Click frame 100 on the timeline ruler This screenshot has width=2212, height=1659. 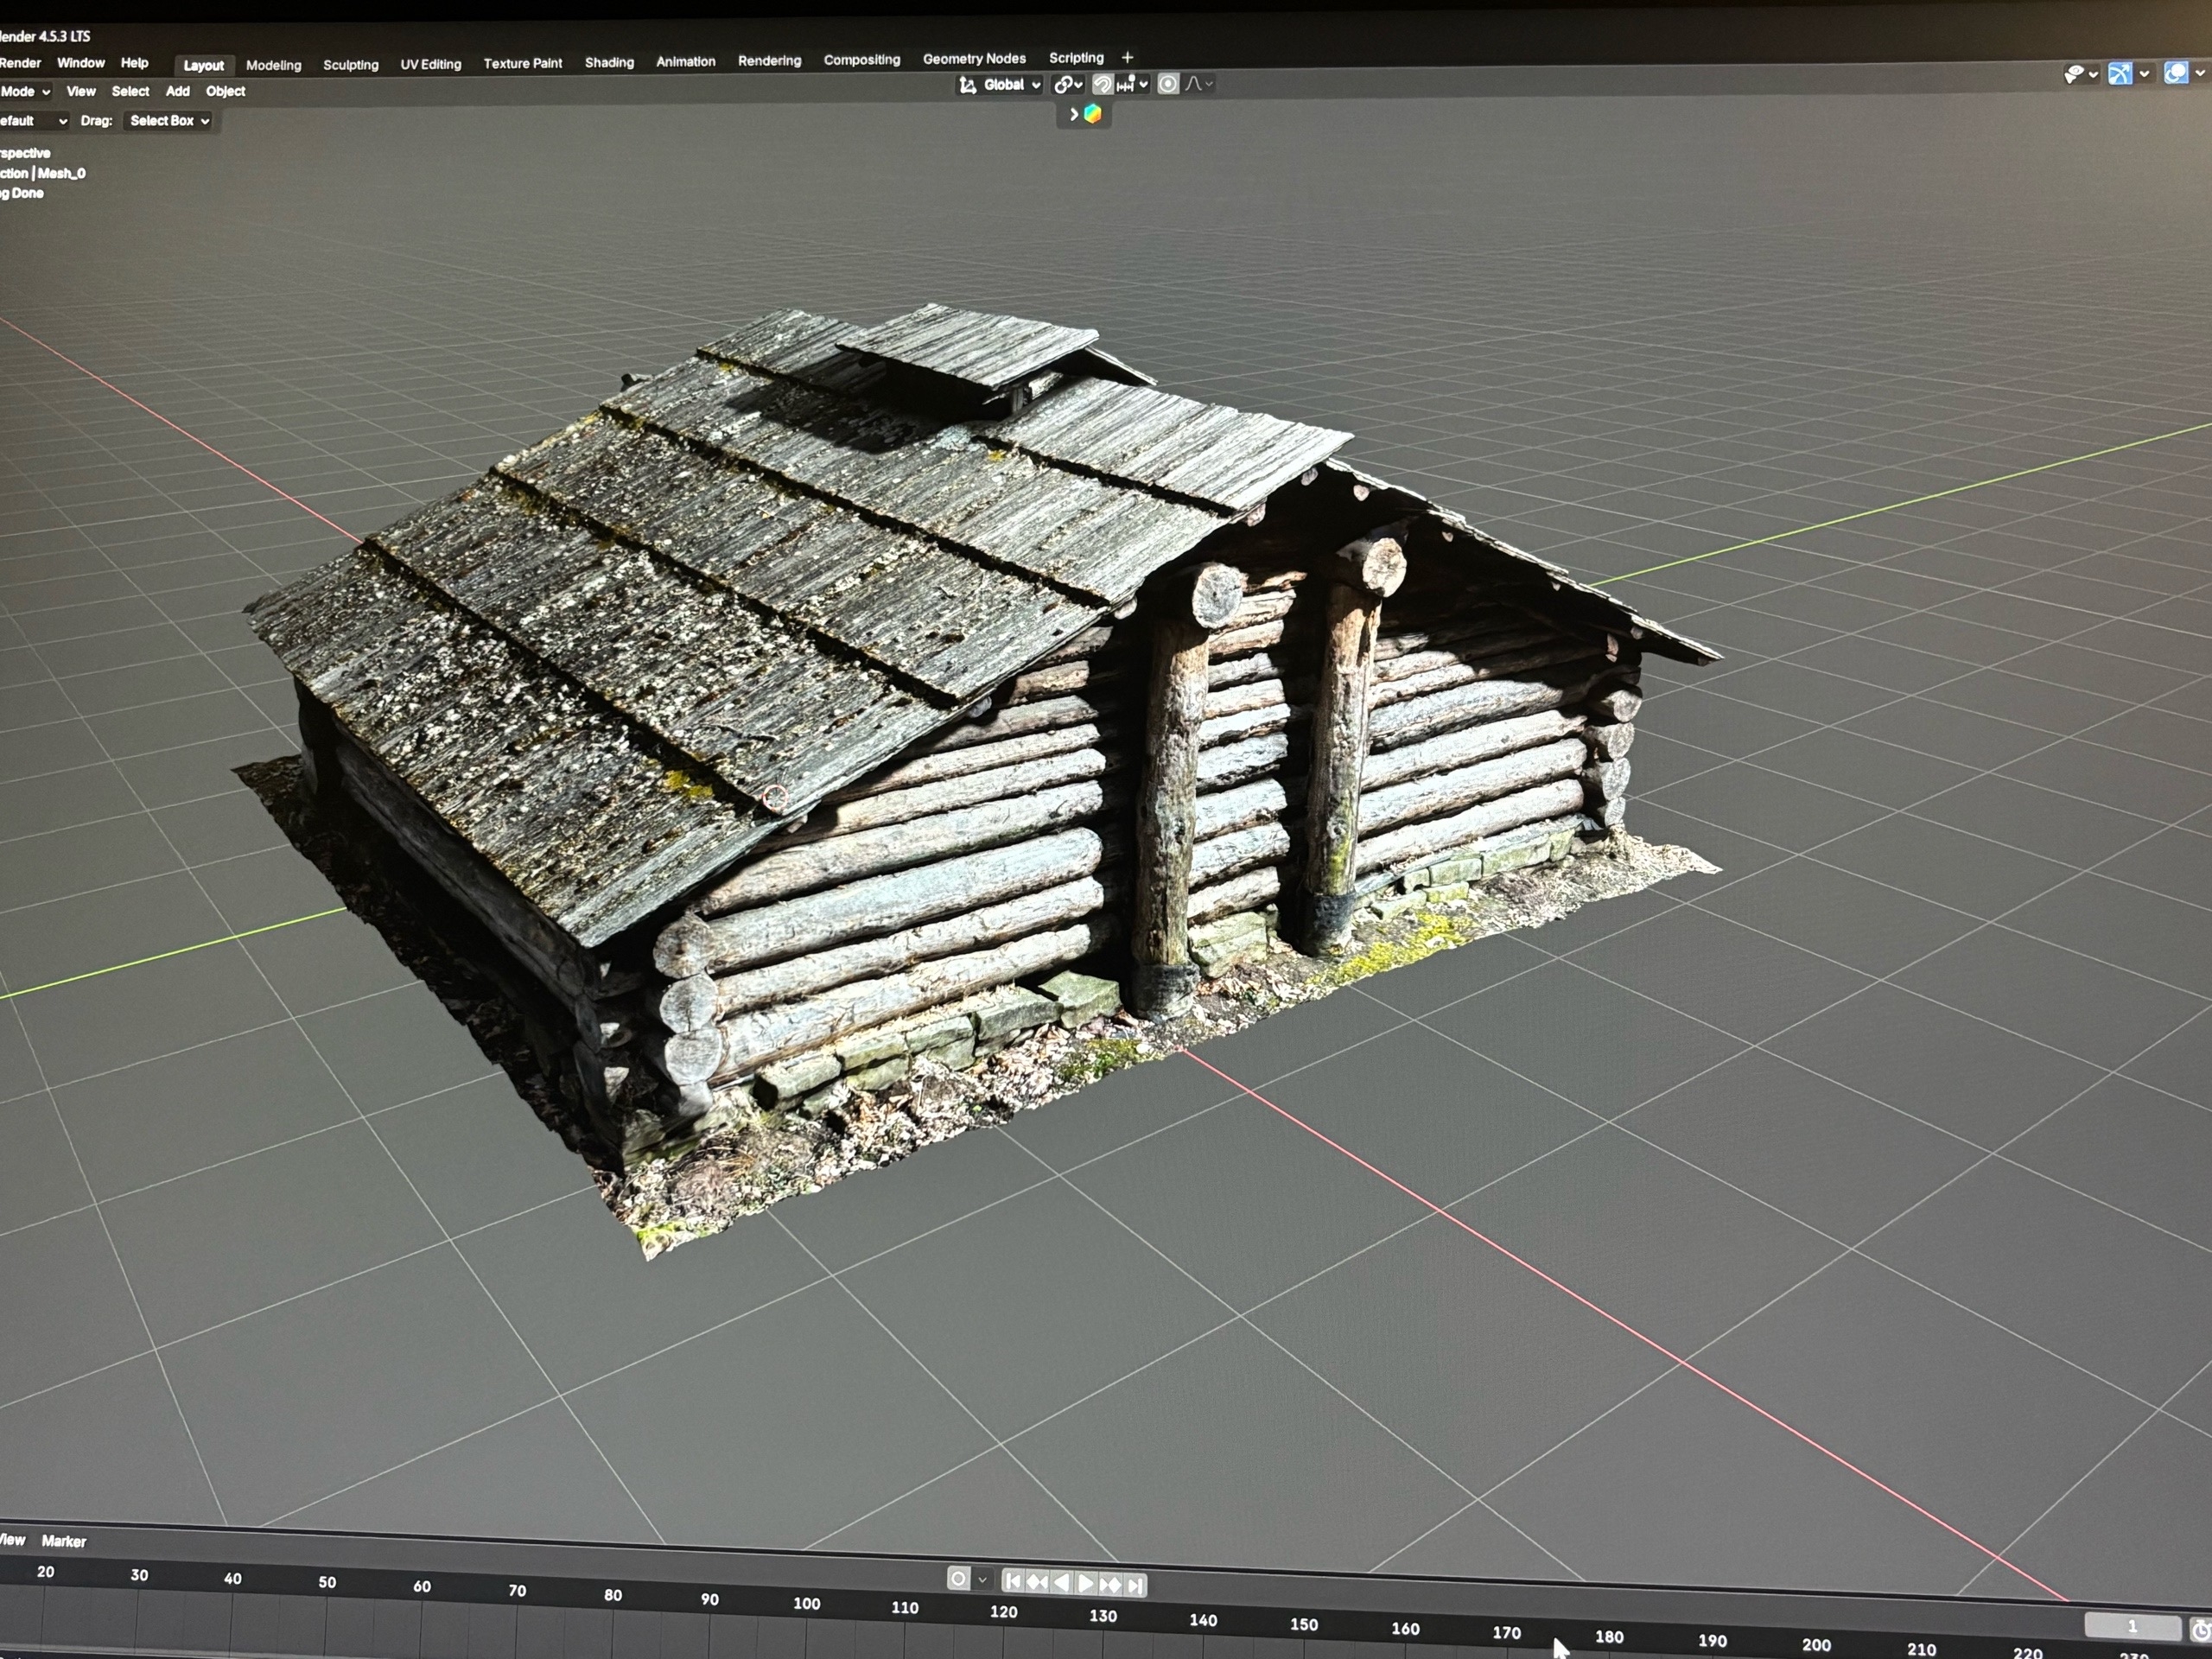point(806,1603)
